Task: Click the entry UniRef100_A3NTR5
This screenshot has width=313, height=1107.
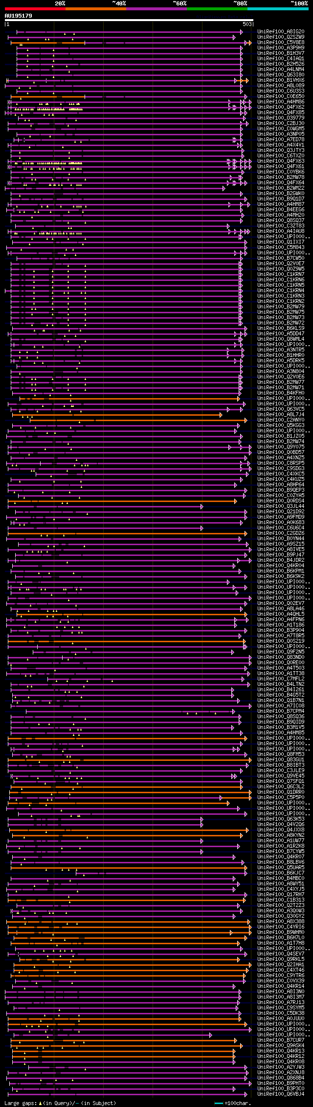Action: 281,350
